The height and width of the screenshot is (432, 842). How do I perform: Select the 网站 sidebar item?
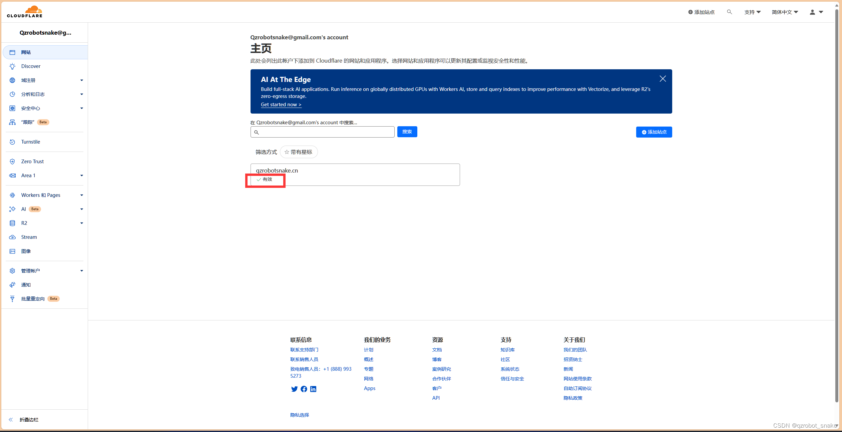[x=45, y=52]
